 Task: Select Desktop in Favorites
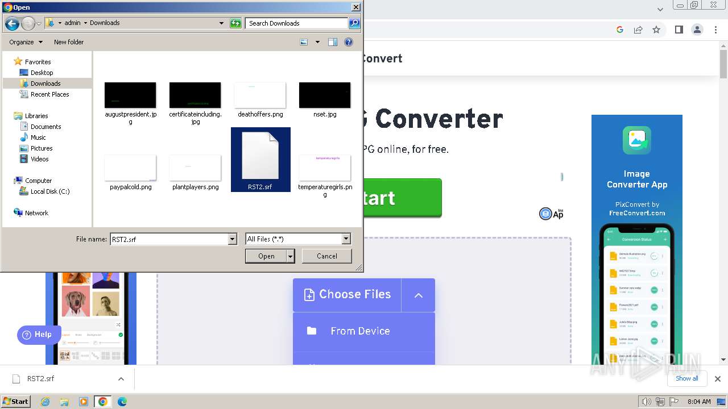click(x=42, y=73)
